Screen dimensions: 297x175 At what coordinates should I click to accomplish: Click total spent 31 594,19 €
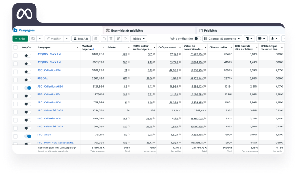(x=98, y=147)
